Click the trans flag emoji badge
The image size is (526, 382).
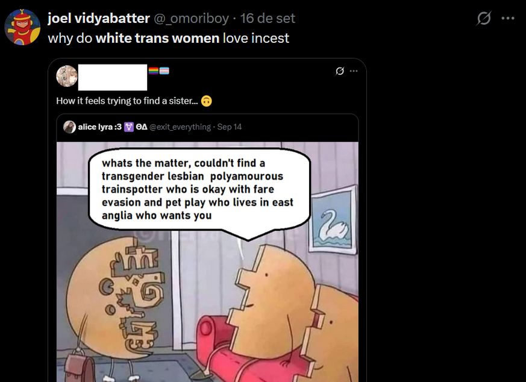[164, 70]
